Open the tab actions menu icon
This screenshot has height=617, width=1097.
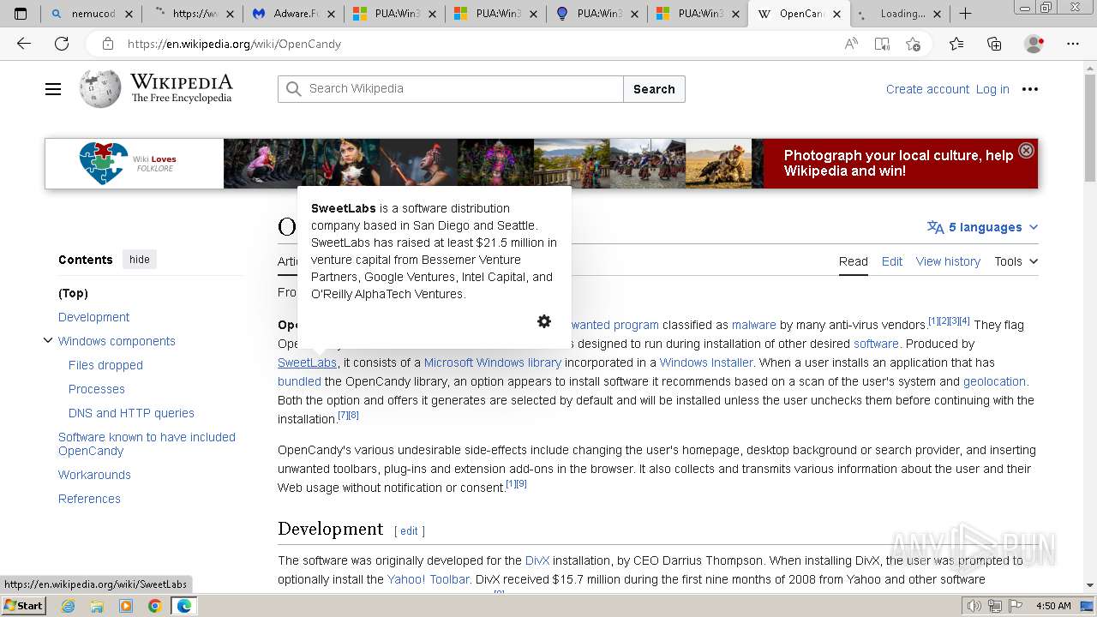click(21, 14)
